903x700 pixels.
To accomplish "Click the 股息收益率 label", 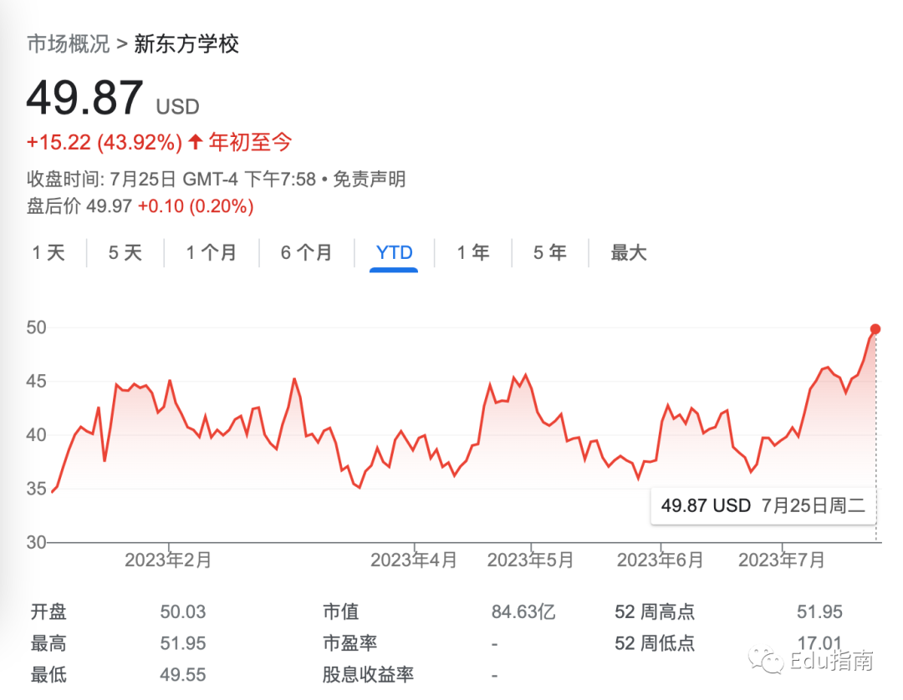I will point(368,675).
